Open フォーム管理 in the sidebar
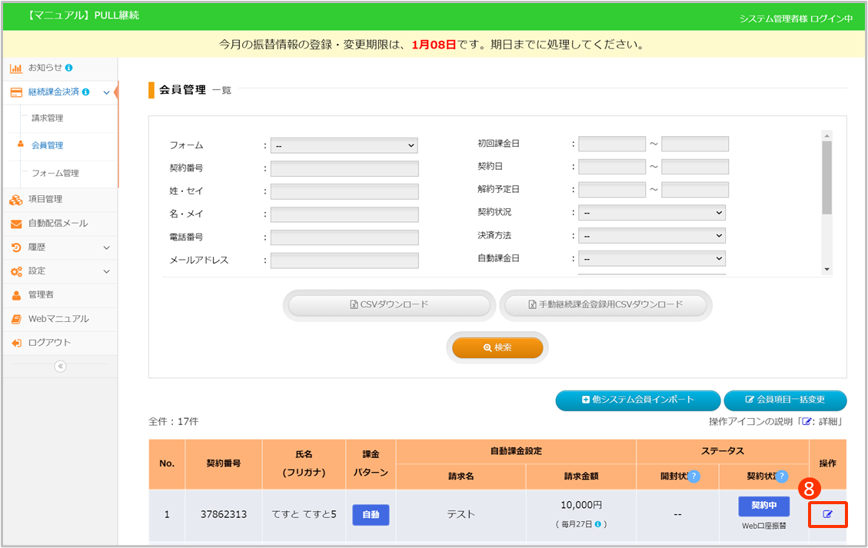The height and width of the screenshot is (548, 868). click(55, 174)
